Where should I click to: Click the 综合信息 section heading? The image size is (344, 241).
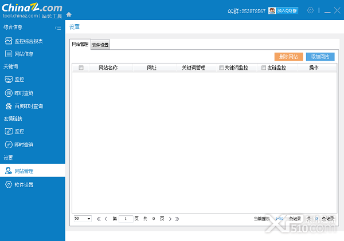point(13,27)
